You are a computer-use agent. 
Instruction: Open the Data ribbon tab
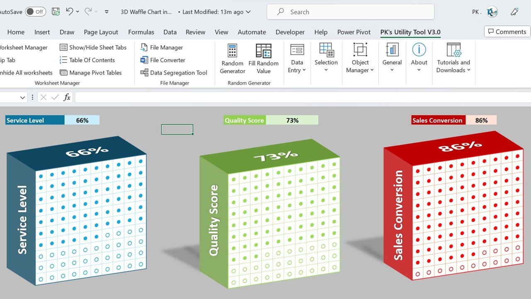click(170, 32)
